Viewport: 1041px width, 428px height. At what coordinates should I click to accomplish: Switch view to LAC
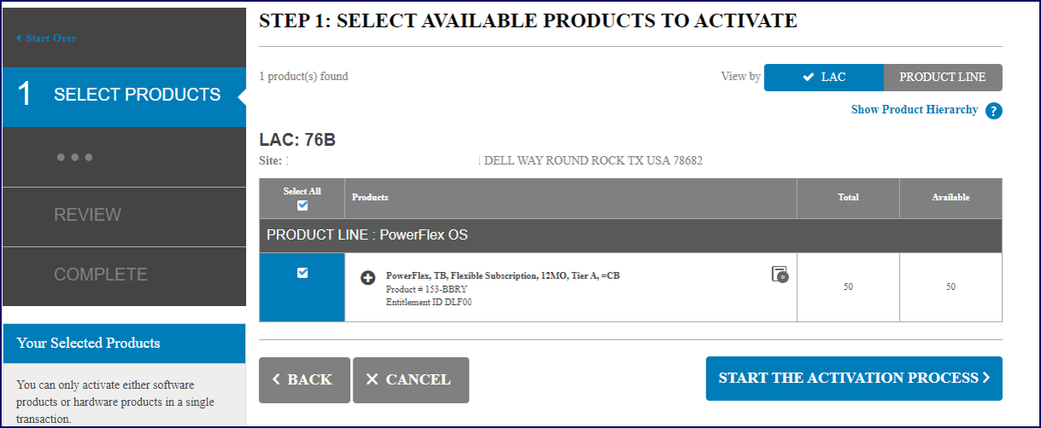point(823,77)
